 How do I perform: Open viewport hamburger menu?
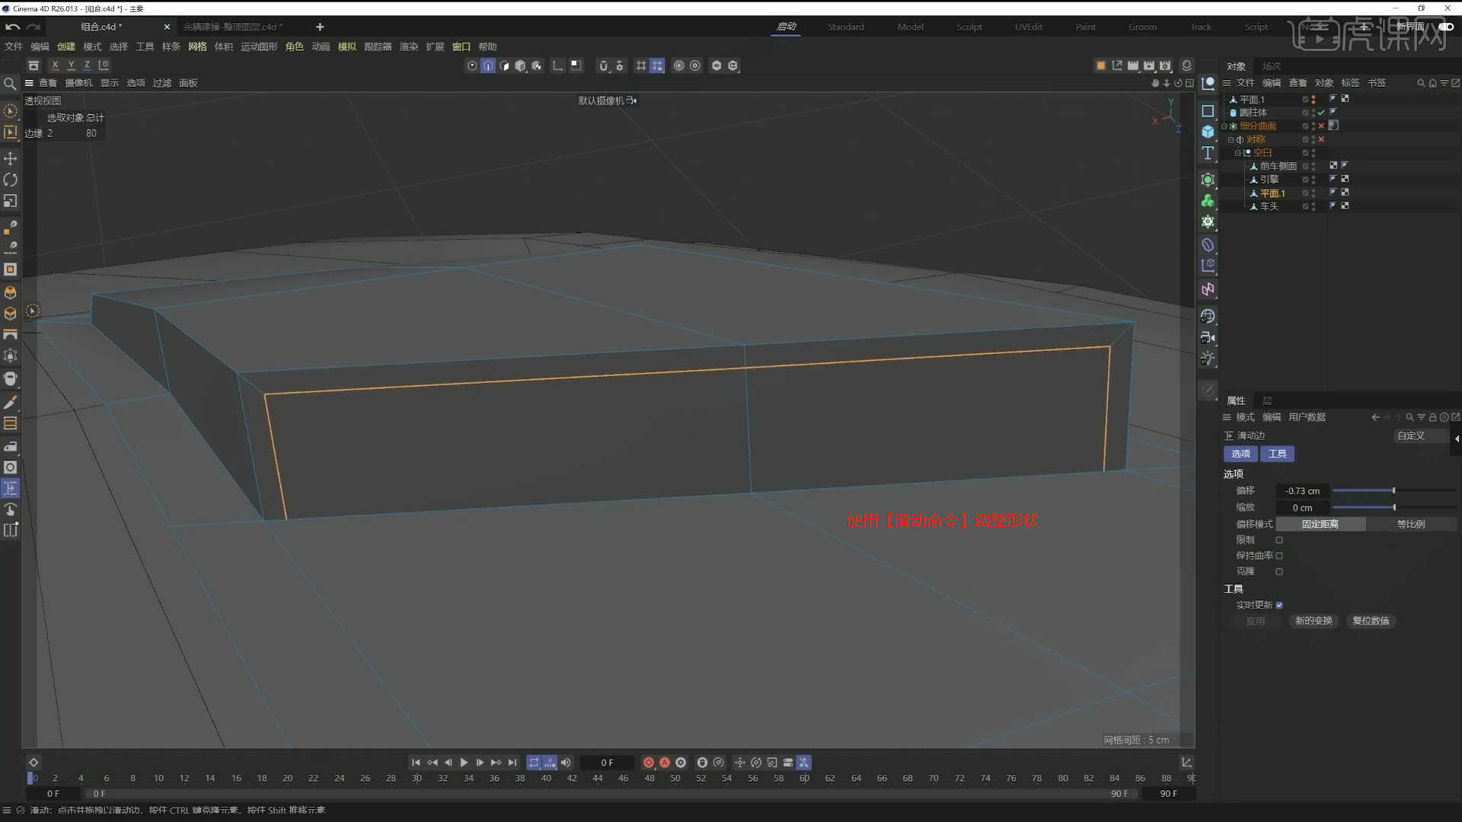(29, 83)
